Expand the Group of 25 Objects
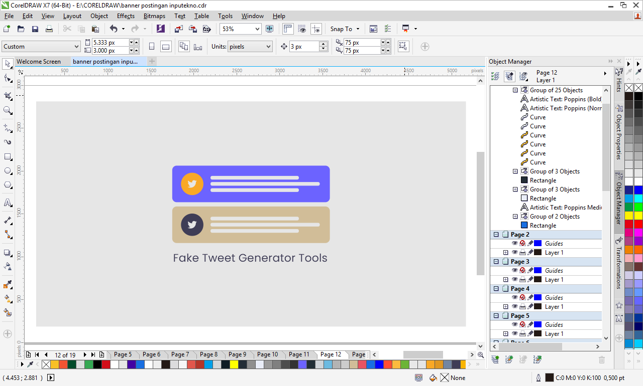The width and height of the screenshot is (643, 386). click(x=515, y=90)
